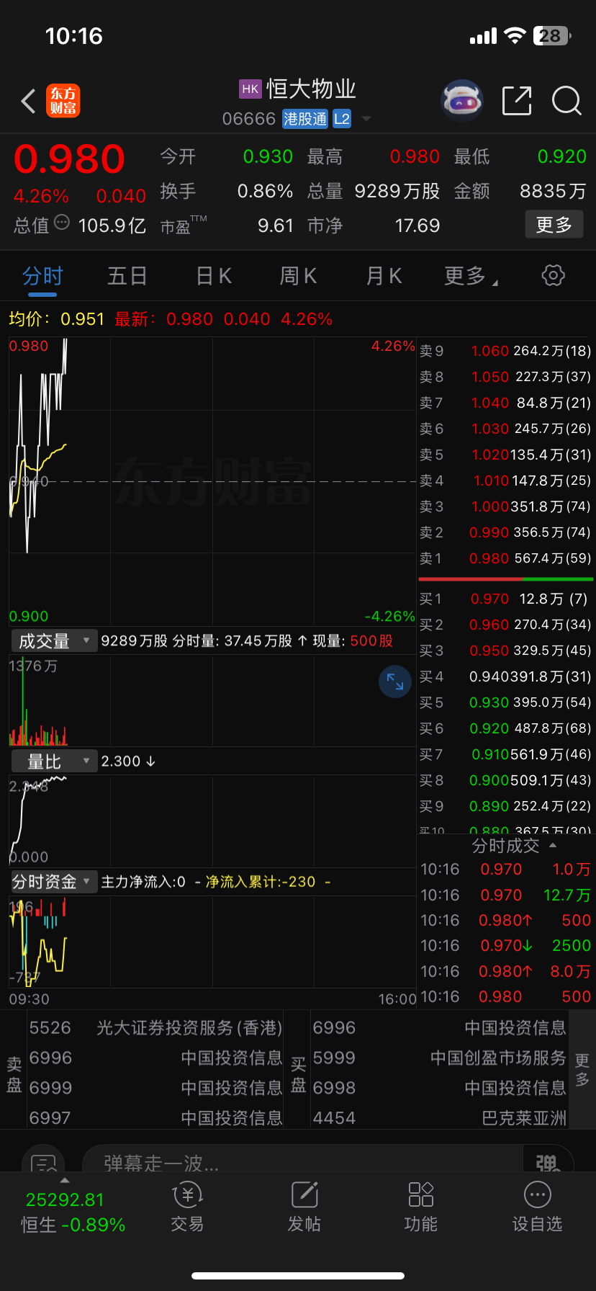Tap the trade tick 0.970 12.7万
This screenshot has width=596, height=1291.
tap(505, 895)
